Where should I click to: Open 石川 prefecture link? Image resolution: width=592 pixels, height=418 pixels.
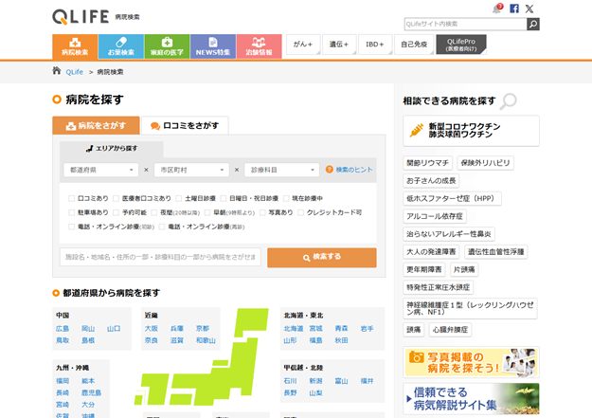coord(290,381)
